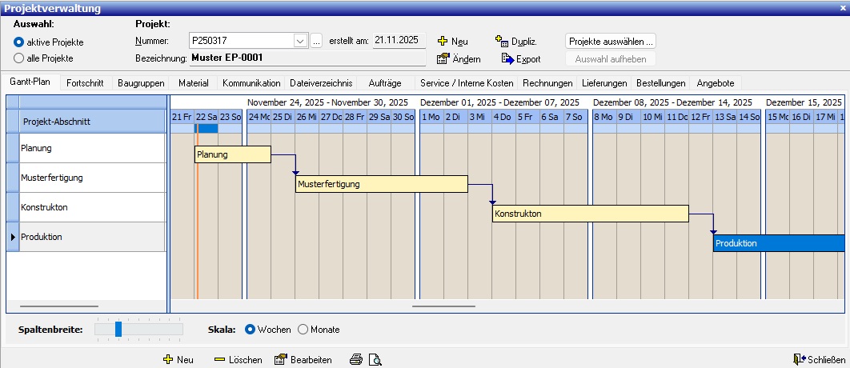Open the Rechnungen tab
Viewport: 850px width, 368px height.
[x=547, y=82]
